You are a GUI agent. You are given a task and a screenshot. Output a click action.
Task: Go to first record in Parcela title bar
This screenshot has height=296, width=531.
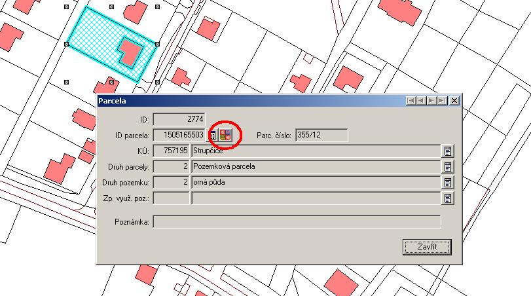(411, 101)
